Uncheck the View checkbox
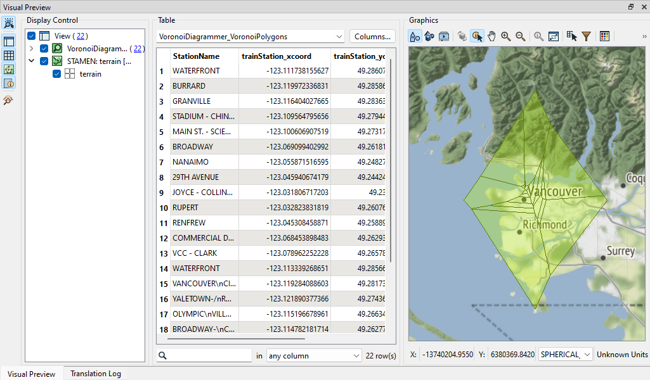 click(31, 36)
